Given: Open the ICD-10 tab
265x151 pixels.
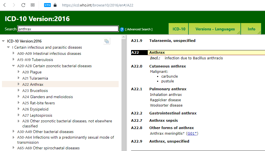Looking at the screenshot, I should 179,29.
